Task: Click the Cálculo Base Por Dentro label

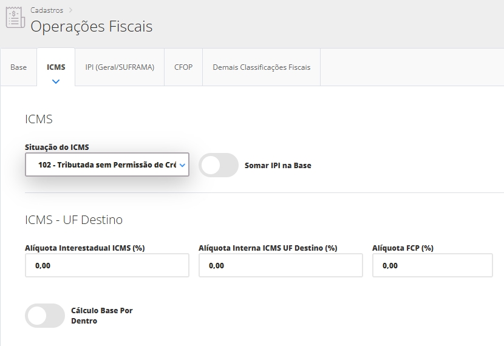Action: (x=101, y=316)
